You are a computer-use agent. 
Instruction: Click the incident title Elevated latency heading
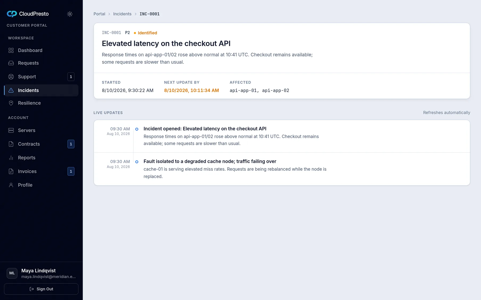(x=166, y=43)
